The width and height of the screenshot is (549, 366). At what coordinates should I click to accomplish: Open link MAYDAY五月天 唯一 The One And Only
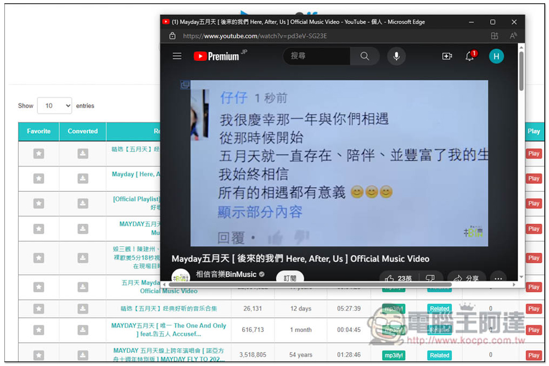point(169,330)
